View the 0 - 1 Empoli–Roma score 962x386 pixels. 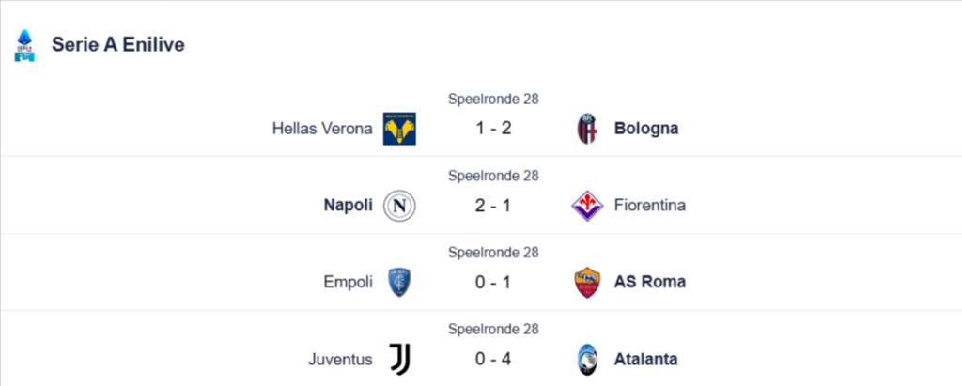(x=493, y=282)
